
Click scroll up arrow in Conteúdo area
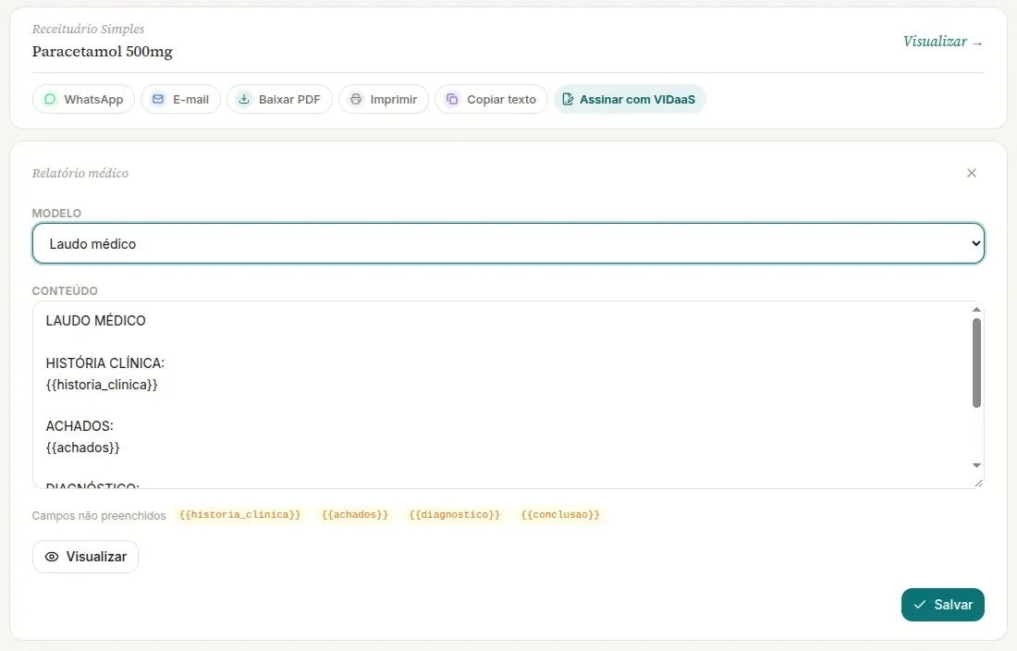976,309
